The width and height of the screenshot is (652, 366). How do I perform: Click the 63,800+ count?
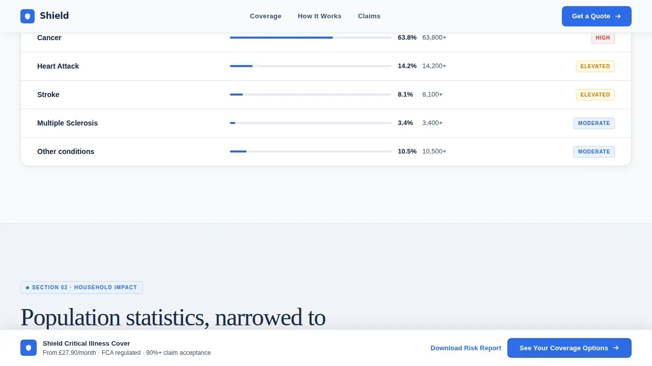[x=434, y=38]
